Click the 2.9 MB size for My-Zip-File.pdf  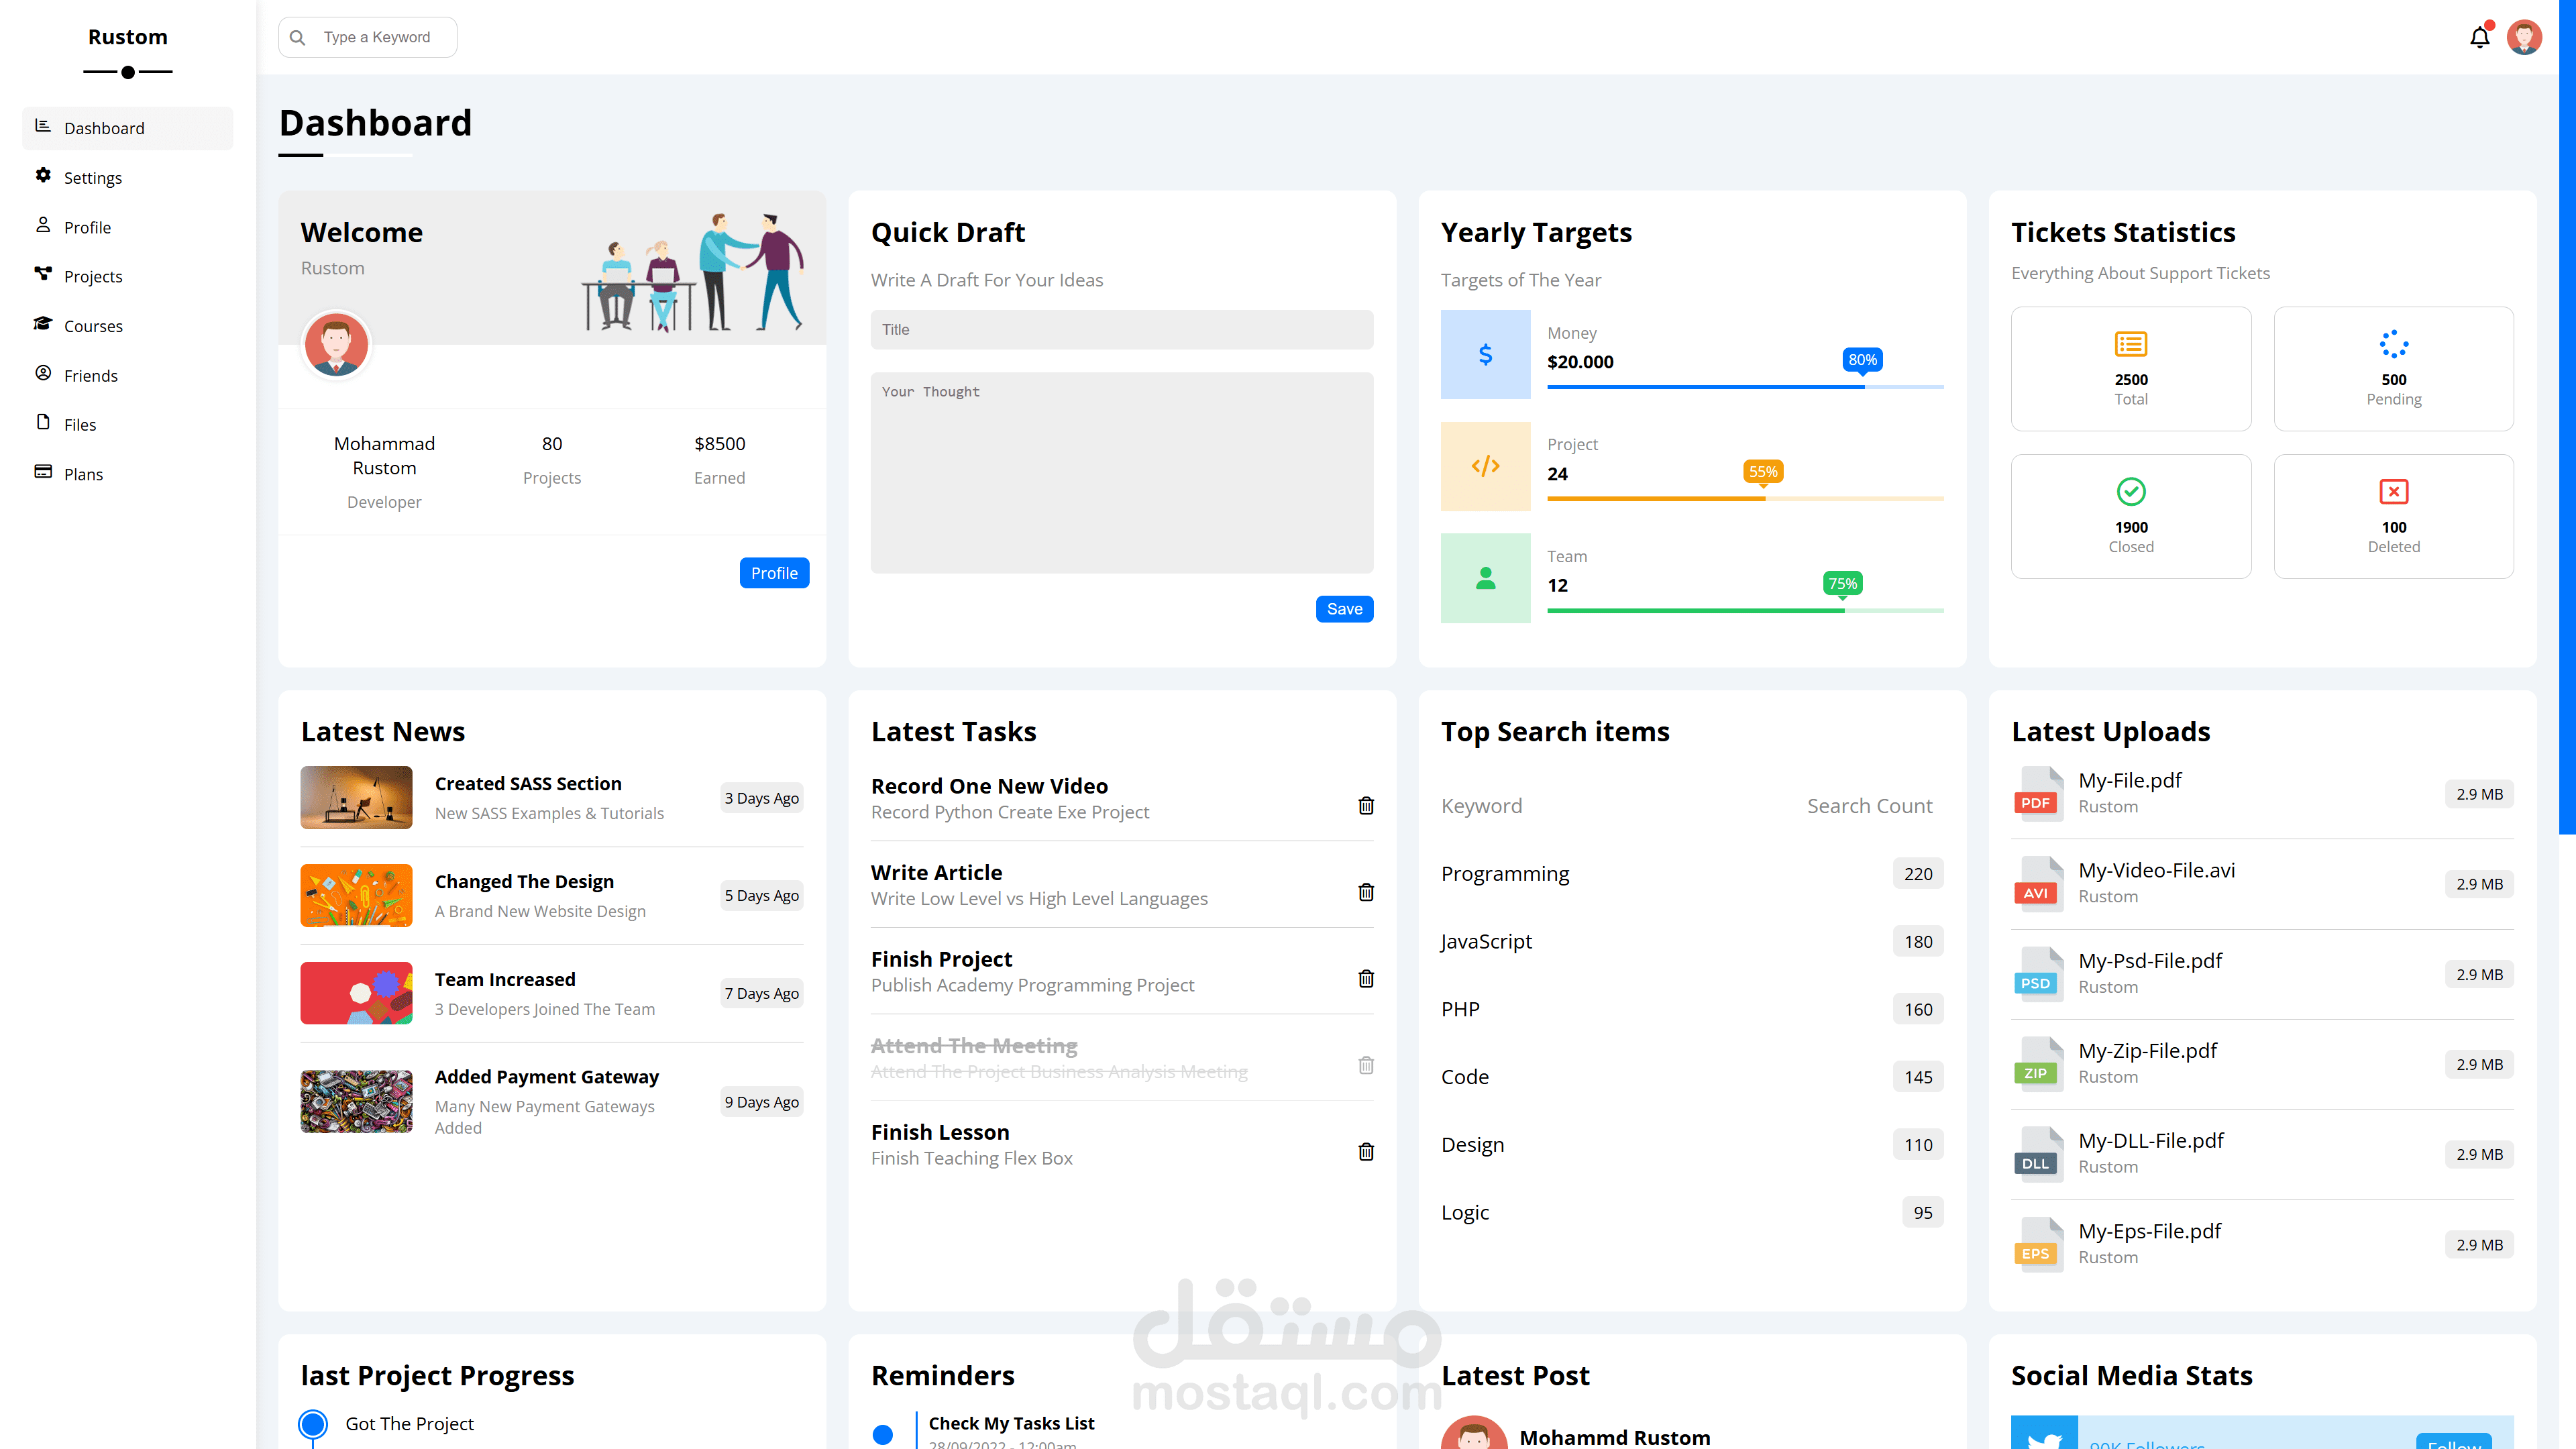2480,1064
